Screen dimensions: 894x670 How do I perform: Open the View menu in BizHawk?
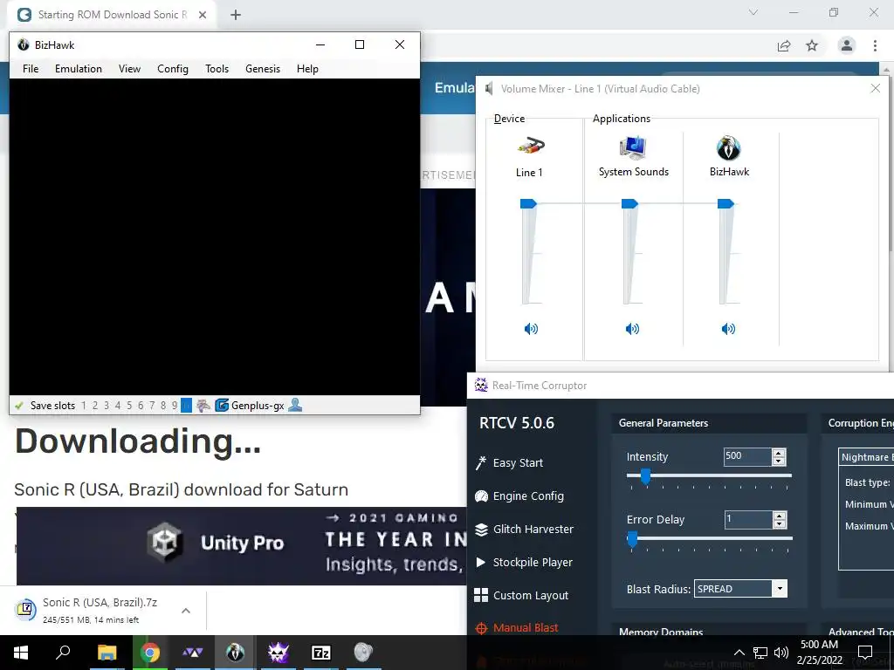[129, 69]
